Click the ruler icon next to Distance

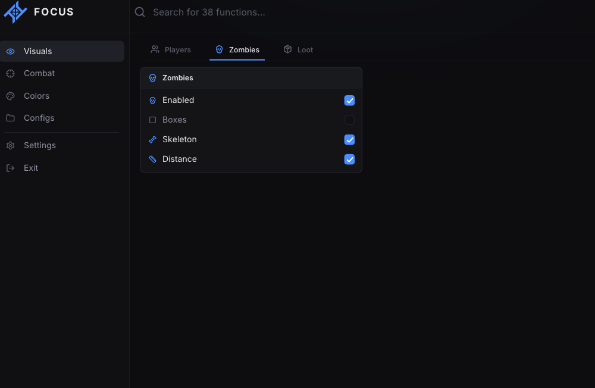point(152,159)
